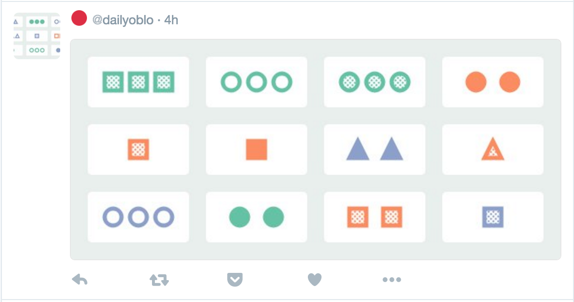Select card with three green dotted circles
Screen dimensions: 574x302
pos(374,82)
